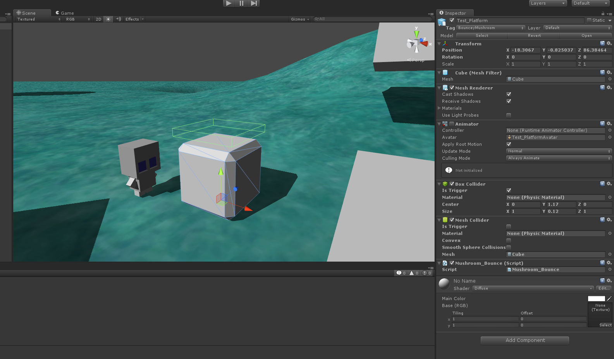
Task: Open the Transform help reference icon
Action: tap(602, 43)
